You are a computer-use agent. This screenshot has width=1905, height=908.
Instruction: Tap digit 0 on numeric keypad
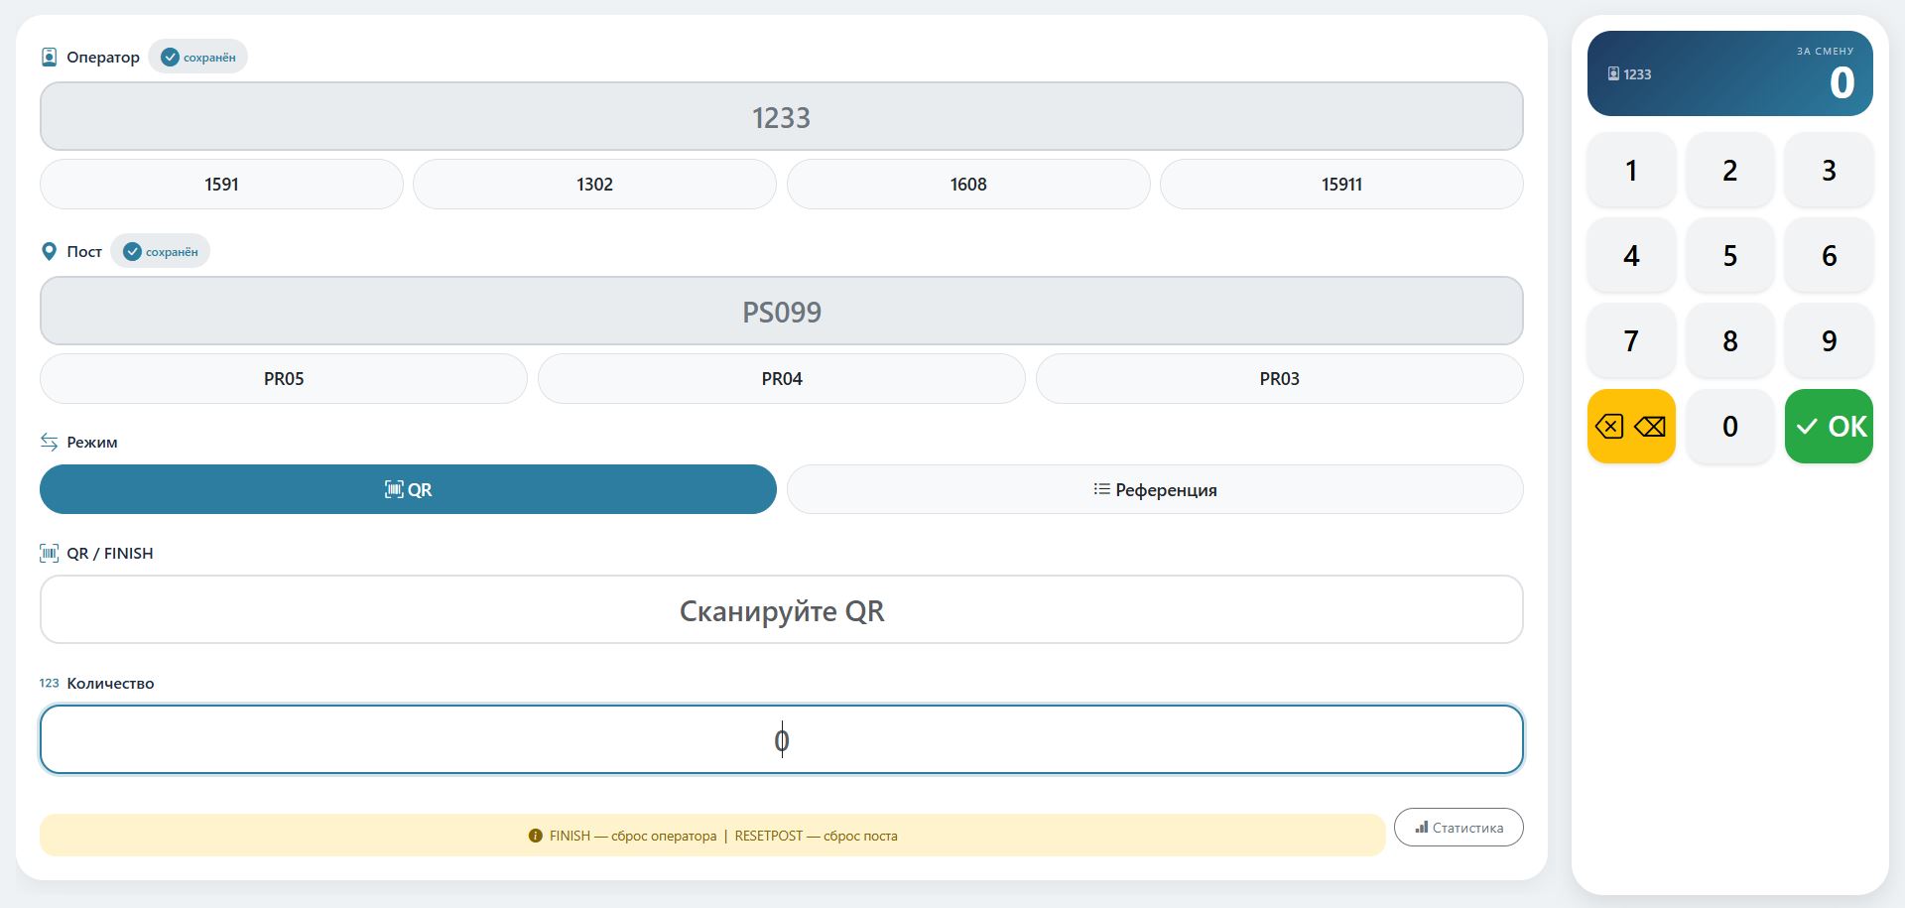1730,426
